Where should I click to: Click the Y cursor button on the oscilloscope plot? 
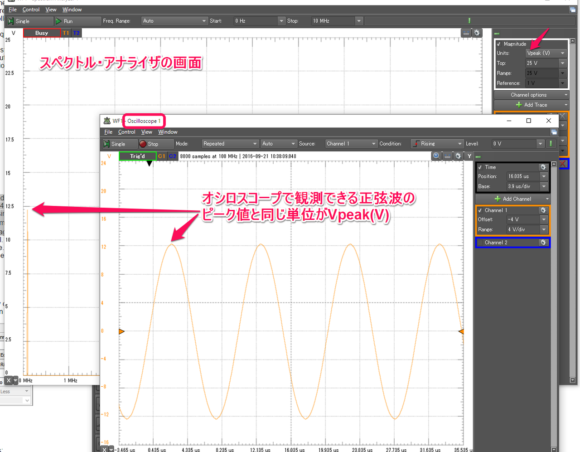point(469,156)
